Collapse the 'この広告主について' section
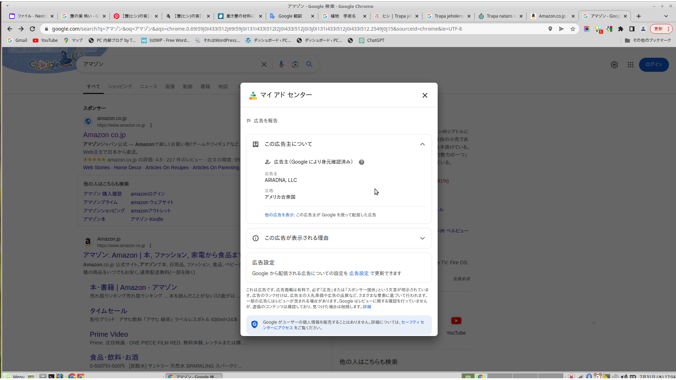 pos(422,144)
